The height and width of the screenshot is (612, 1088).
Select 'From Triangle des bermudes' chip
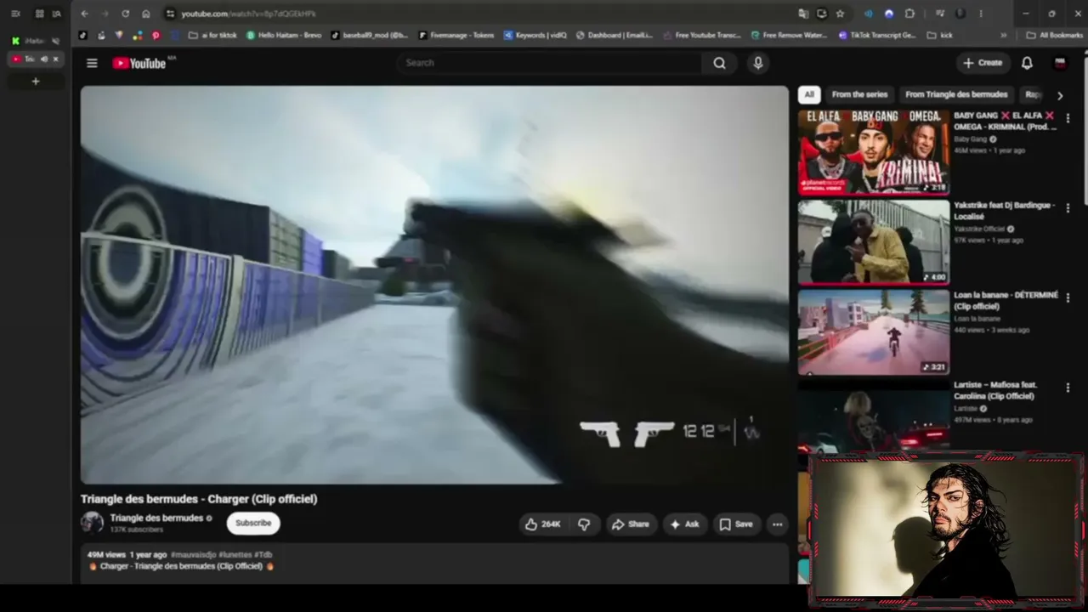(956, 94)
